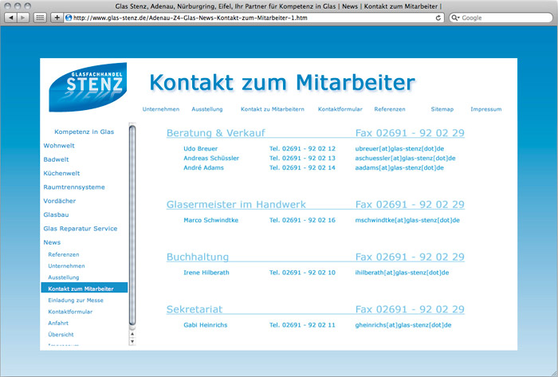Click the sidebar scrollbar thumb

[x=132, y=225]
